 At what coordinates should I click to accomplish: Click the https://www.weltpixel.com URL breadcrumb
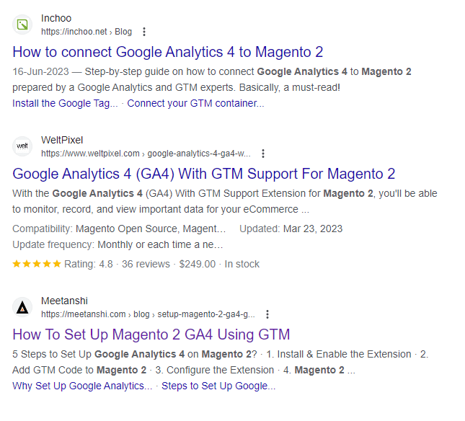tap(146, 154)
